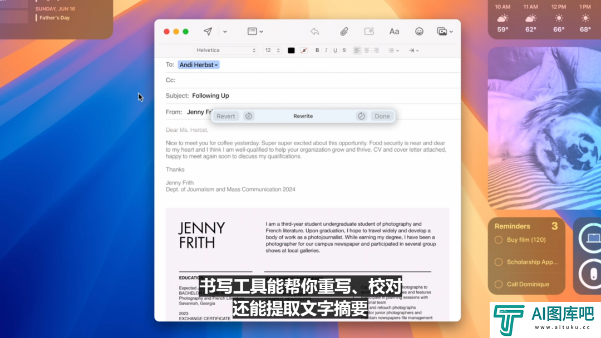The image size is (601, 338).
Task: Open the Helvetica font family dropdown
Action: 225,51
